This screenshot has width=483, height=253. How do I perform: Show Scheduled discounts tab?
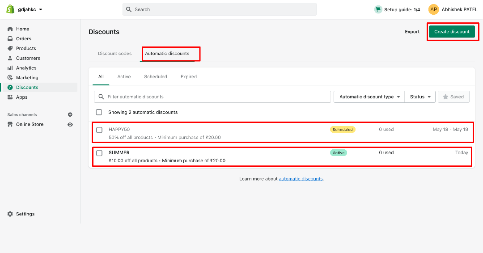point(156,76)
